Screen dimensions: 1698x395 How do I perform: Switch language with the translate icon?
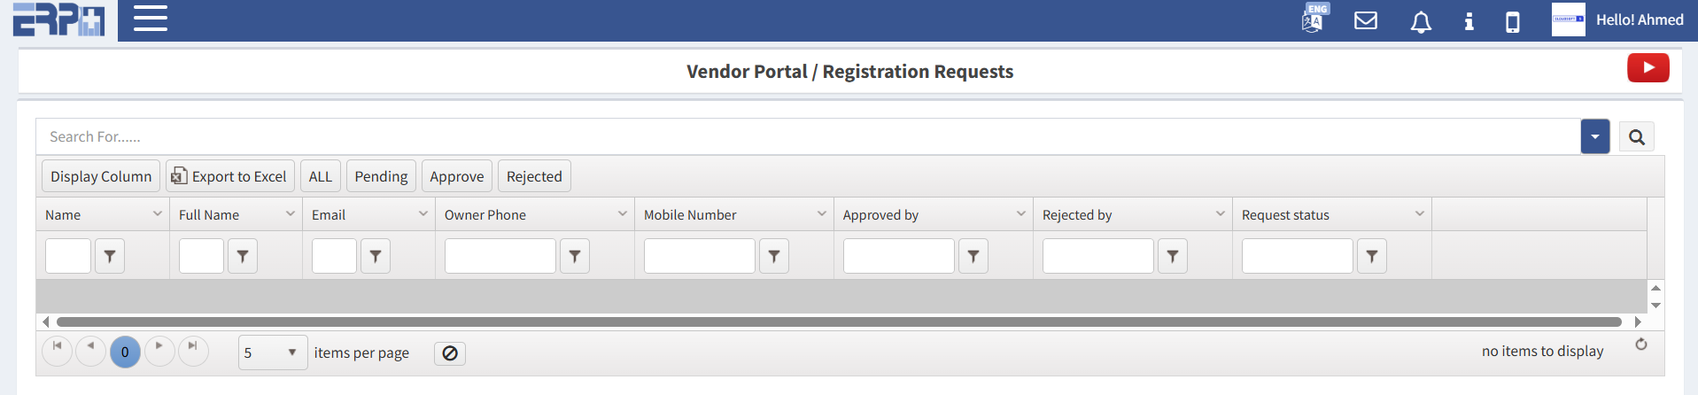1313,19
